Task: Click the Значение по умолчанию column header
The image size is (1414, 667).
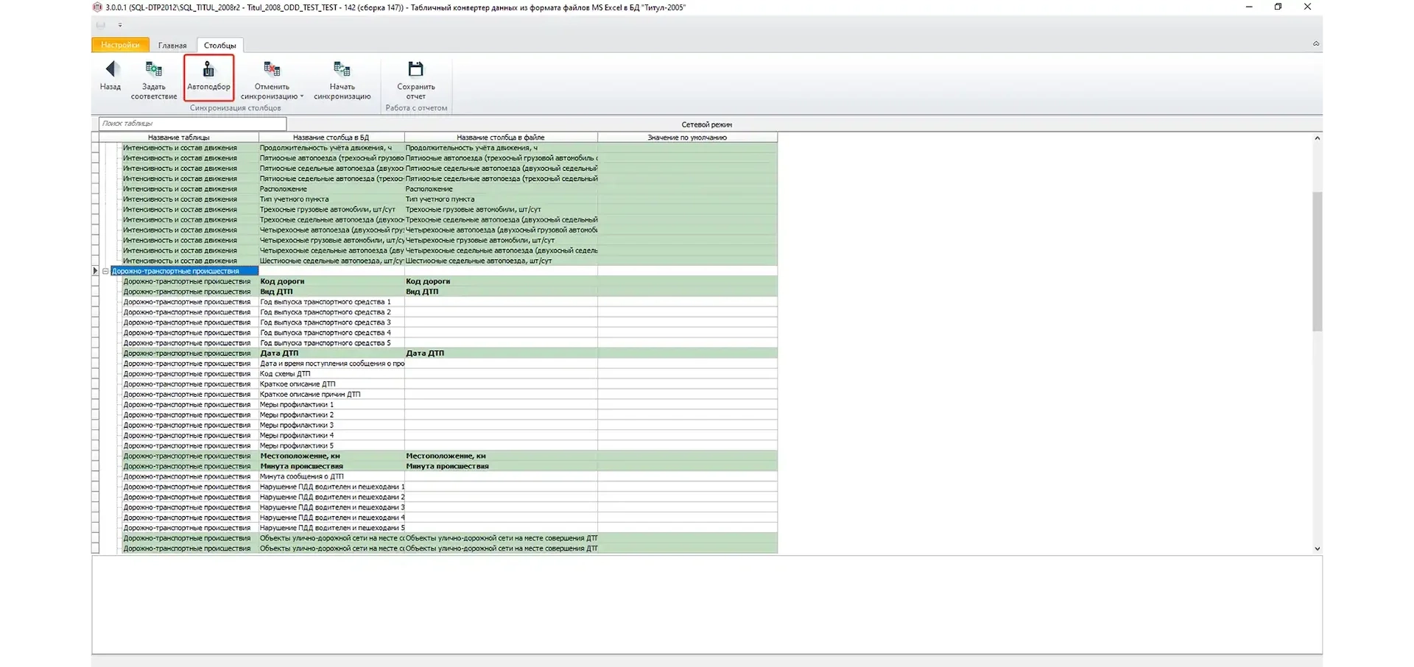Action: coord(686,138)
